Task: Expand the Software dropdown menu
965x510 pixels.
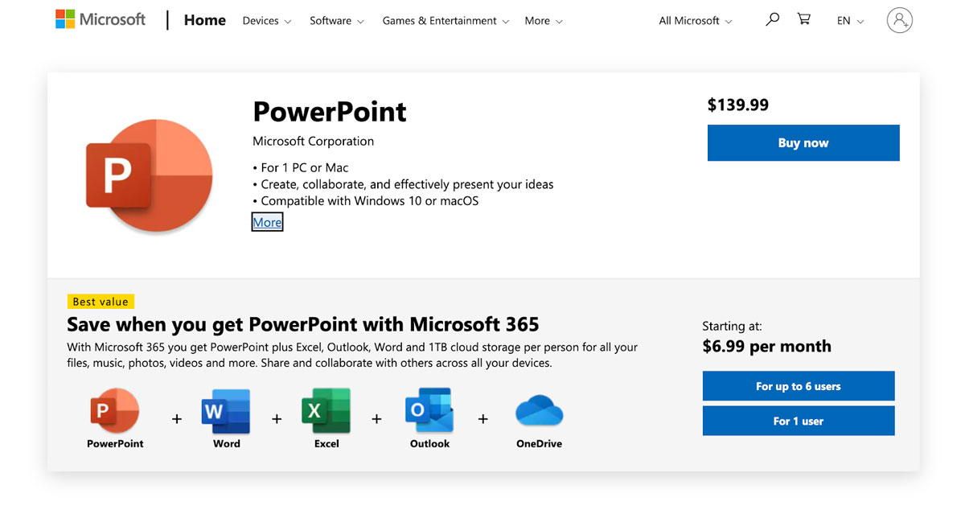Action: (x=336, y=21)
